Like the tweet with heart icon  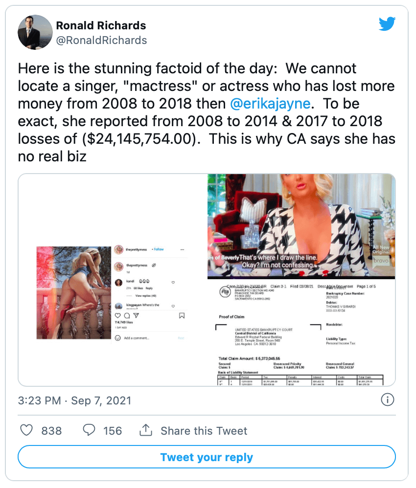click(x=26, y=430)
